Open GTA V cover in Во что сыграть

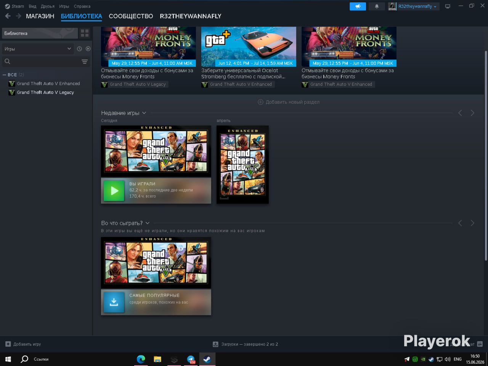[156, 263]
